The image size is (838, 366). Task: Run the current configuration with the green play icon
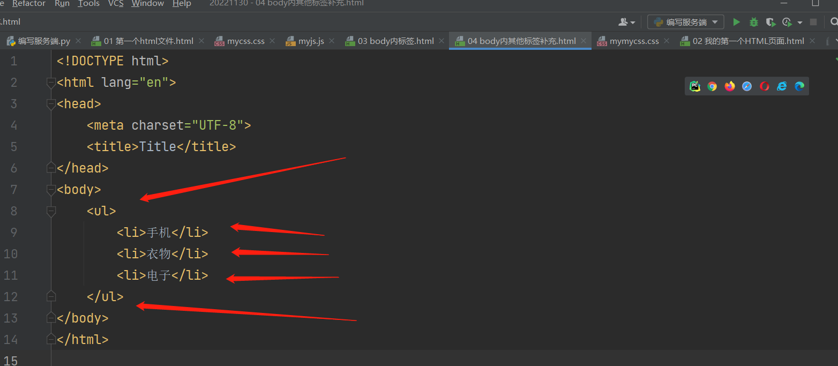pos(737,22)
